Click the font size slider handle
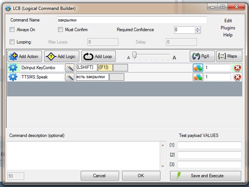Image resolution: width=249 pixels, height=187 pixels. 134,55
